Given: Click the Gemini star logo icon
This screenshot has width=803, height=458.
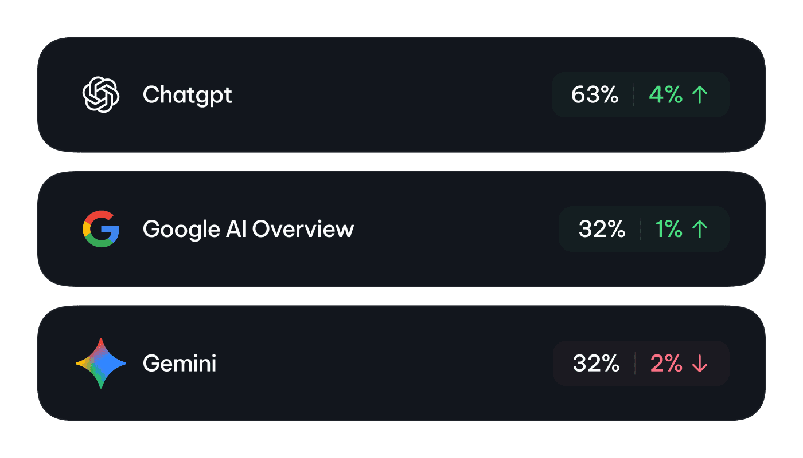Looking at the screenshot, I should (101, 364).
